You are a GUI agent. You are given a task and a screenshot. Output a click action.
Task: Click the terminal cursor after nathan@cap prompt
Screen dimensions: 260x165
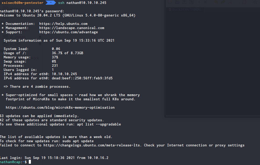30,162
